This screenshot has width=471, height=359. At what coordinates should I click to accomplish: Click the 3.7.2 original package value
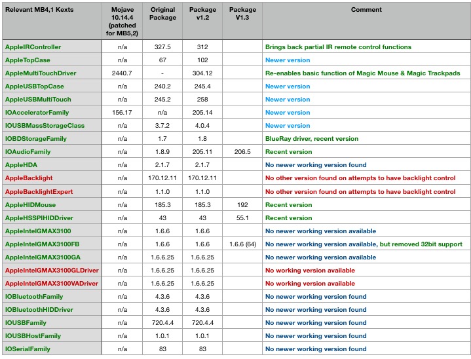click(162, 126)
